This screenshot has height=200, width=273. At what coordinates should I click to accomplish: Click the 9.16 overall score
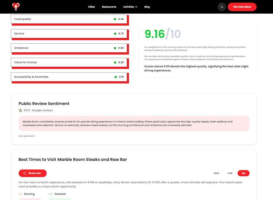pos(154,34)
